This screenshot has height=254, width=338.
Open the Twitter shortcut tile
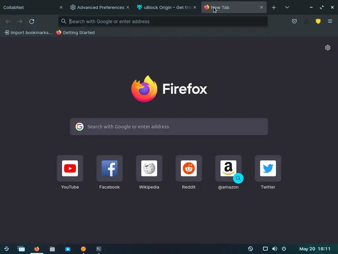click(x=268, y=168)
